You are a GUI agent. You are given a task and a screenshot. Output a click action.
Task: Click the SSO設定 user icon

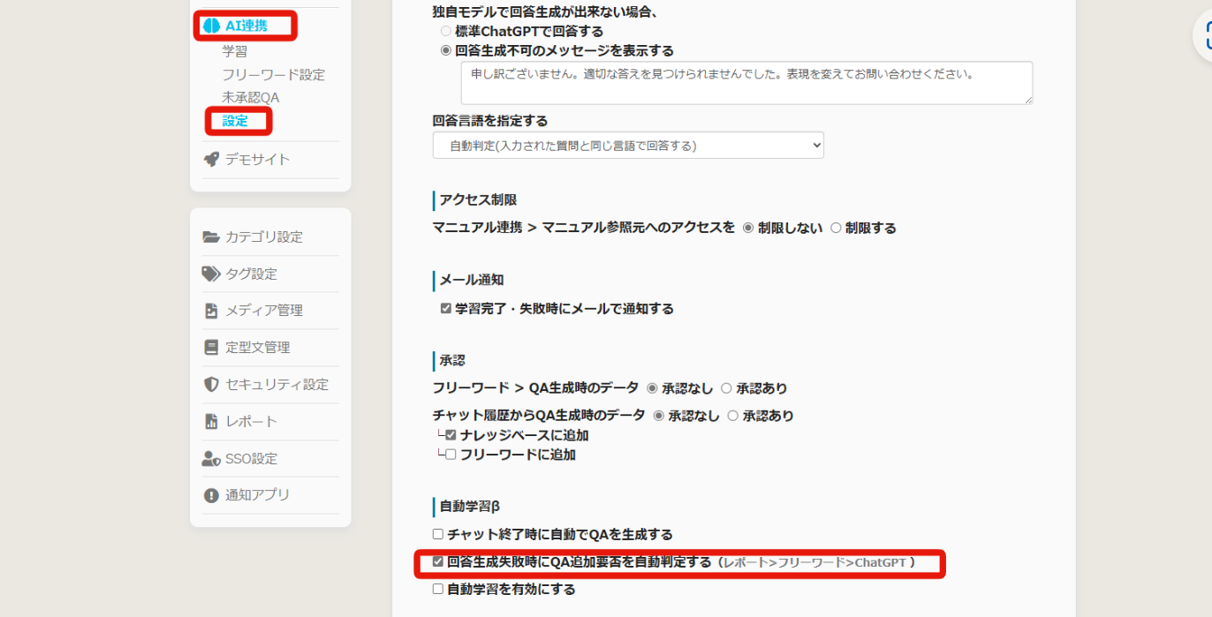click(211, 459)
